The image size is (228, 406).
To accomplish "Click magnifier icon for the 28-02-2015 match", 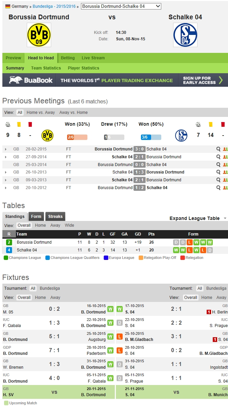I will [219, 149].
